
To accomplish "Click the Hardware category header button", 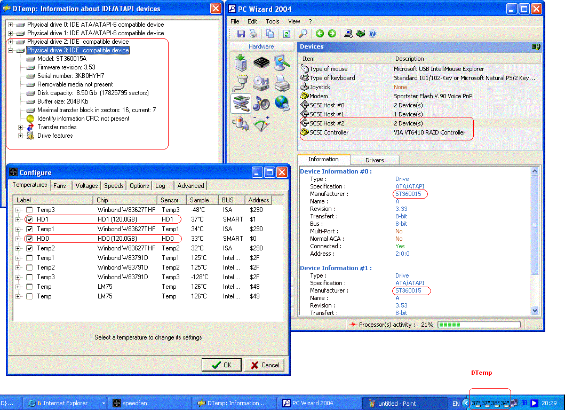I will [x=261, y=46].
